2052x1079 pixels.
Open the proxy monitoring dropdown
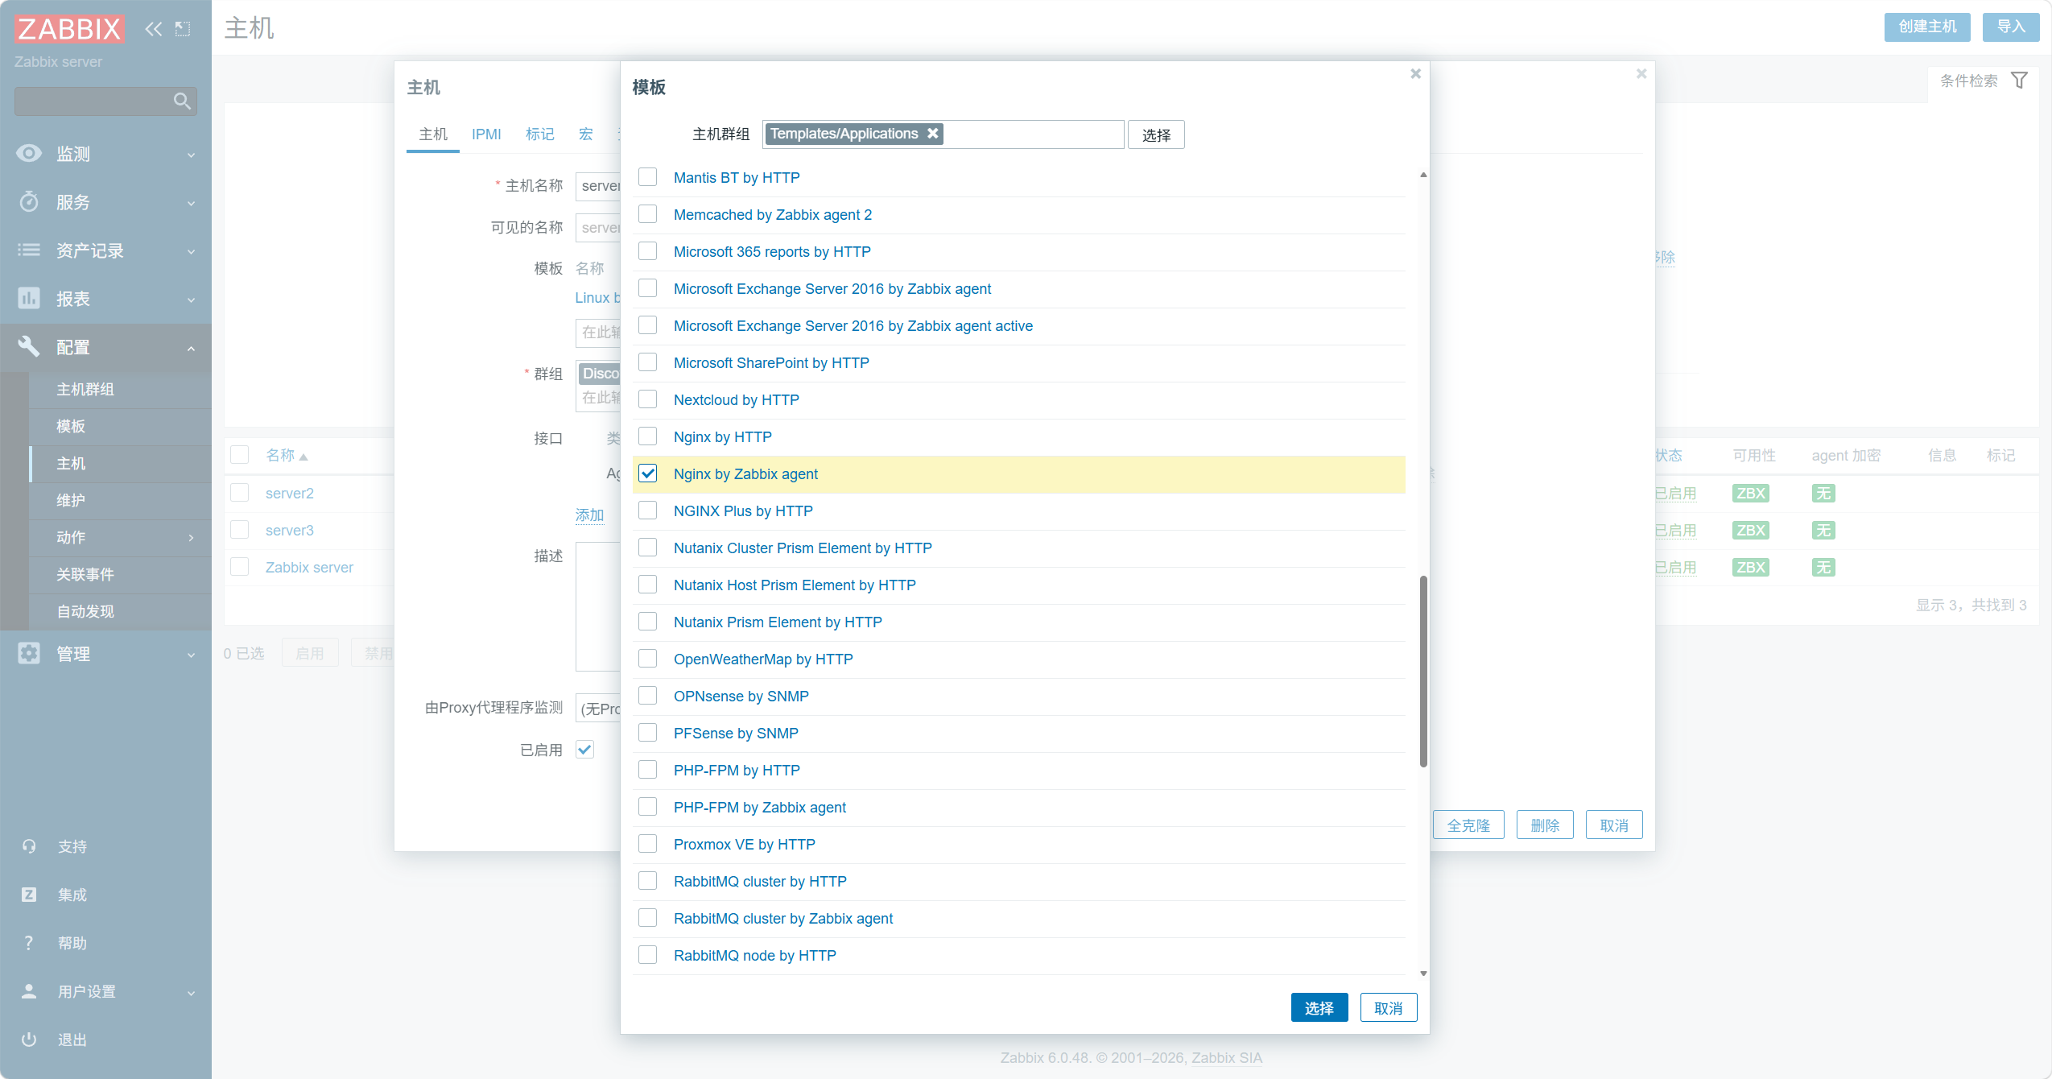click(598, 708)
